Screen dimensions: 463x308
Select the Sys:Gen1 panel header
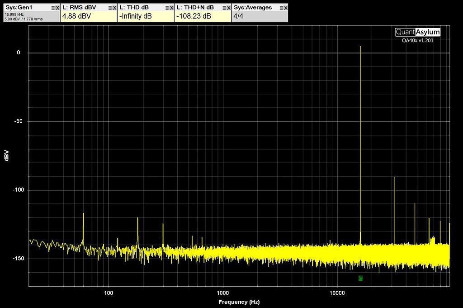pyautogui.click(x=18, y=7)
